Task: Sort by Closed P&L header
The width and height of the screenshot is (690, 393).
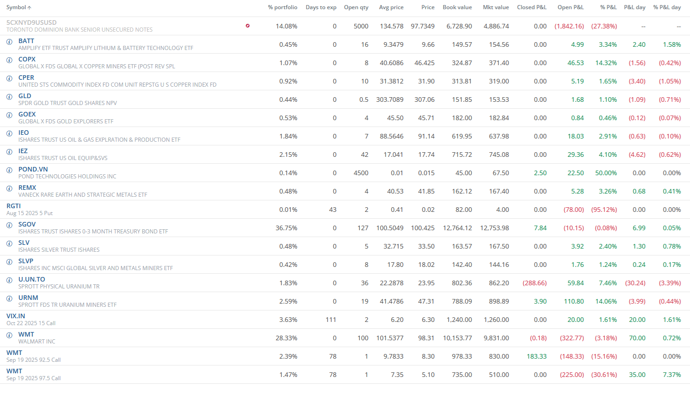Action: (532, 7)
